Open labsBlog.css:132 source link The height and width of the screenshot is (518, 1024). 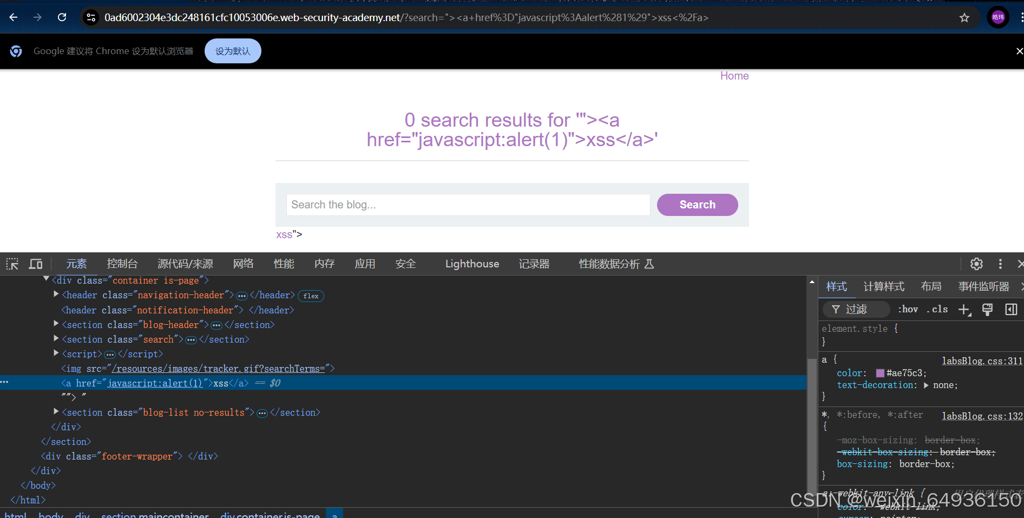coord(982,416)
